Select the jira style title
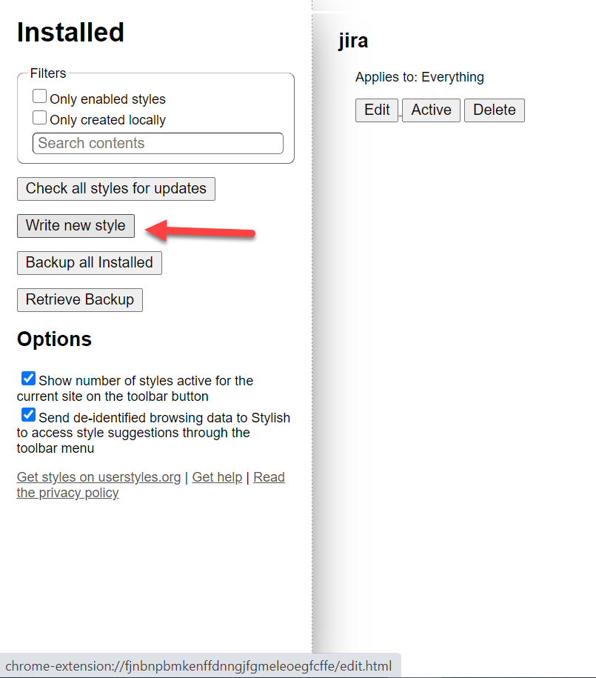The image size is (596, 678). click(353, 41)
